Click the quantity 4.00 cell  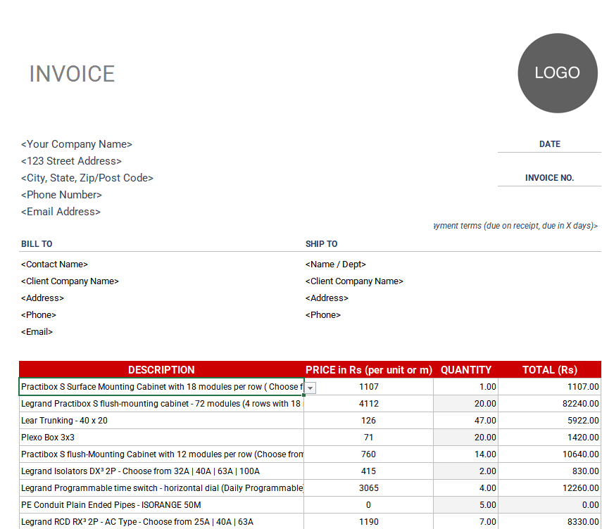click(465, 488)
